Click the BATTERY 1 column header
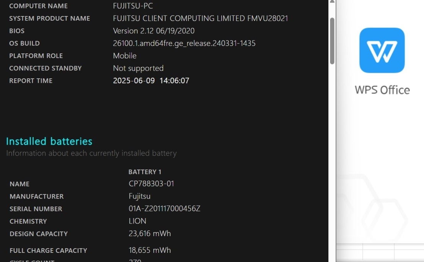Image resolution: width=424 pixels, height=262 pixels. pyautogui.click(x=145, y=172)
